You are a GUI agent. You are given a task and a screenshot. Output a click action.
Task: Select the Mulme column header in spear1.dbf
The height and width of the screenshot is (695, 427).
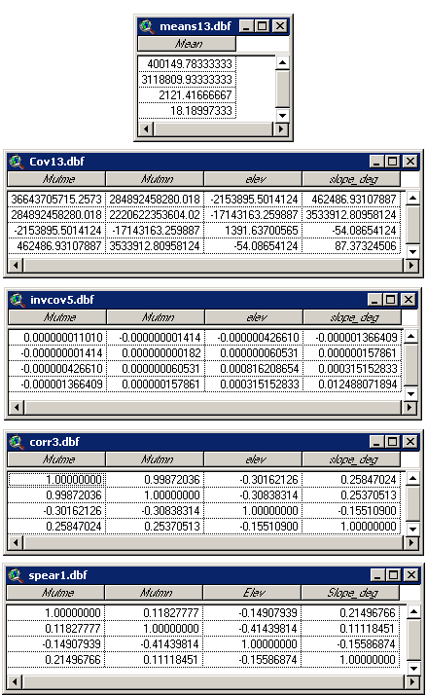[55, 593]
